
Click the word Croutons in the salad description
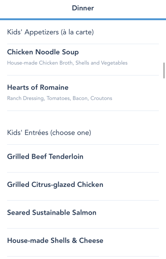[101, 98]
